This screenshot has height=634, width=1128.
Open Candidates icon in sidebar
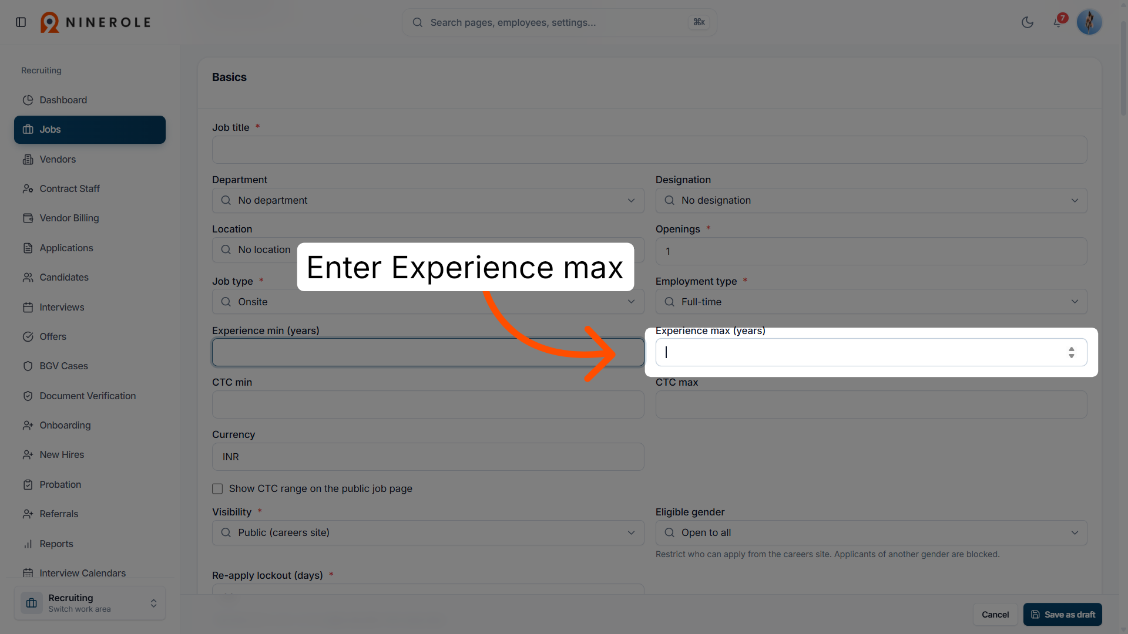pyautogui.click(x=28, y=277)
